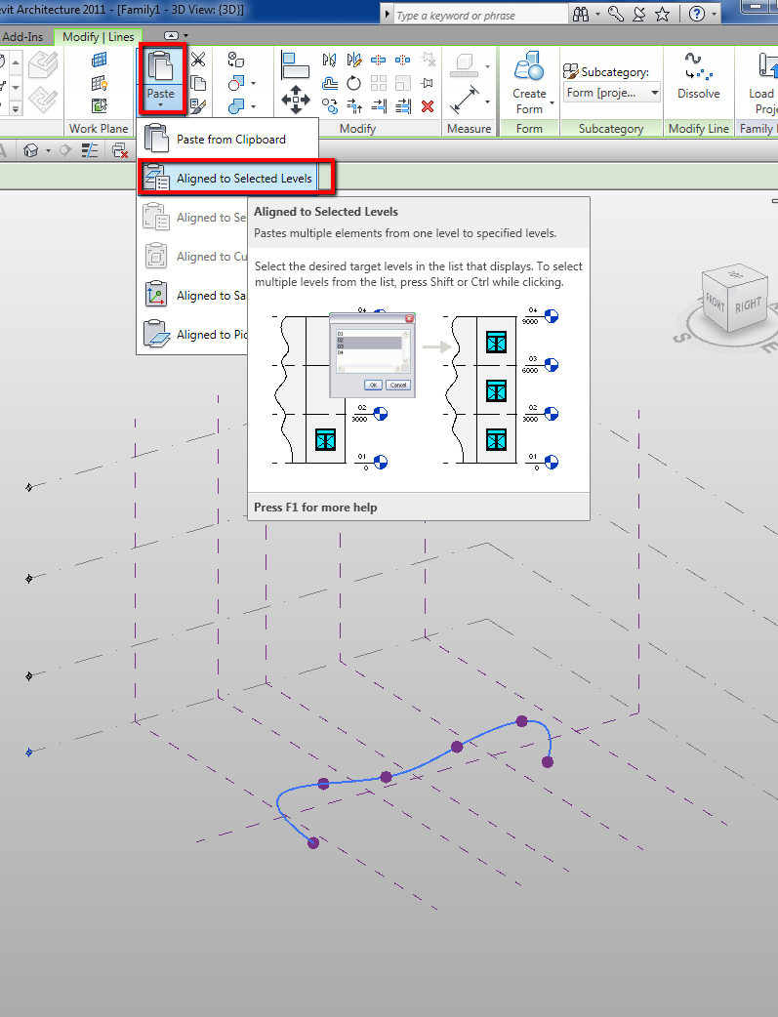Toggle Thin Lines in quick access toolbar
This screenshot has width=778, height=1017.
click(x=90, y=151)
